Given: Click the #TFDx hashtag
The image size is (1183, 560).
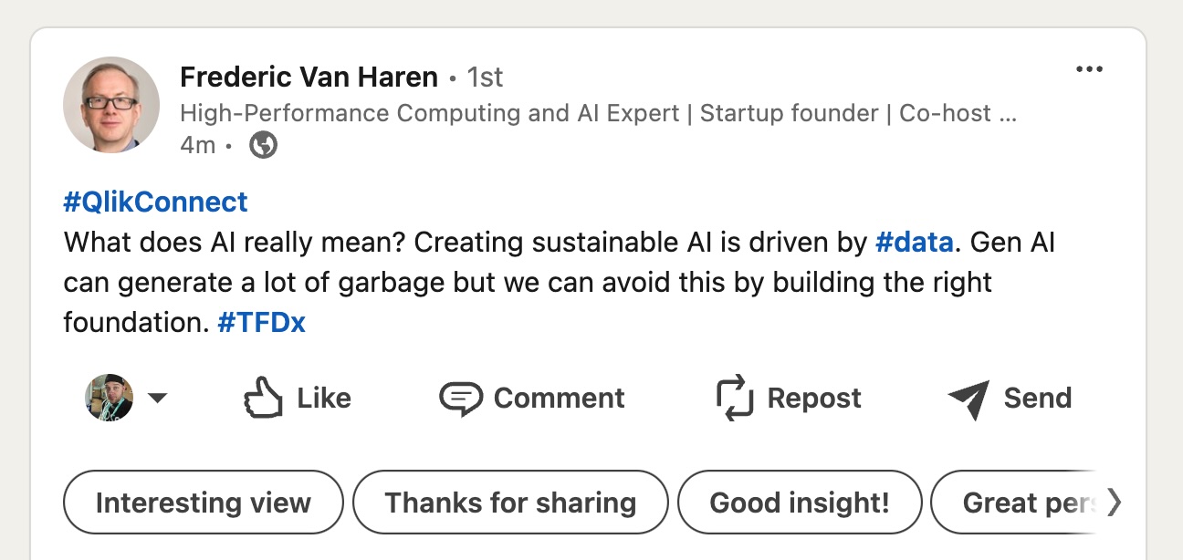Looking at the screenshot, I should (x=261, y=322).
